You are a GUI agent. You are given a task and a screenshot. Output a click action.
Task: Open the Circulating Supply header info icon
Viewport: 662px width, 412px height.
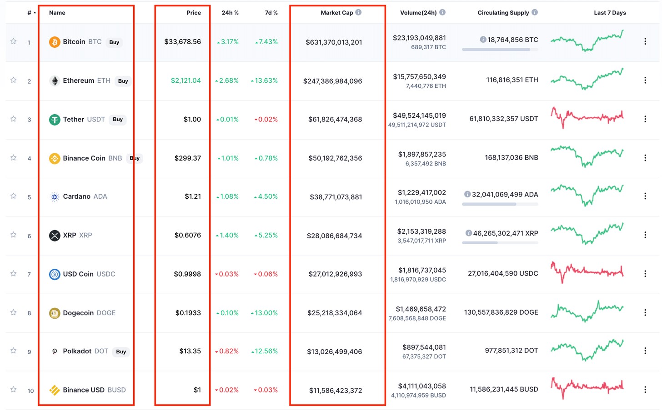point(535,12)
